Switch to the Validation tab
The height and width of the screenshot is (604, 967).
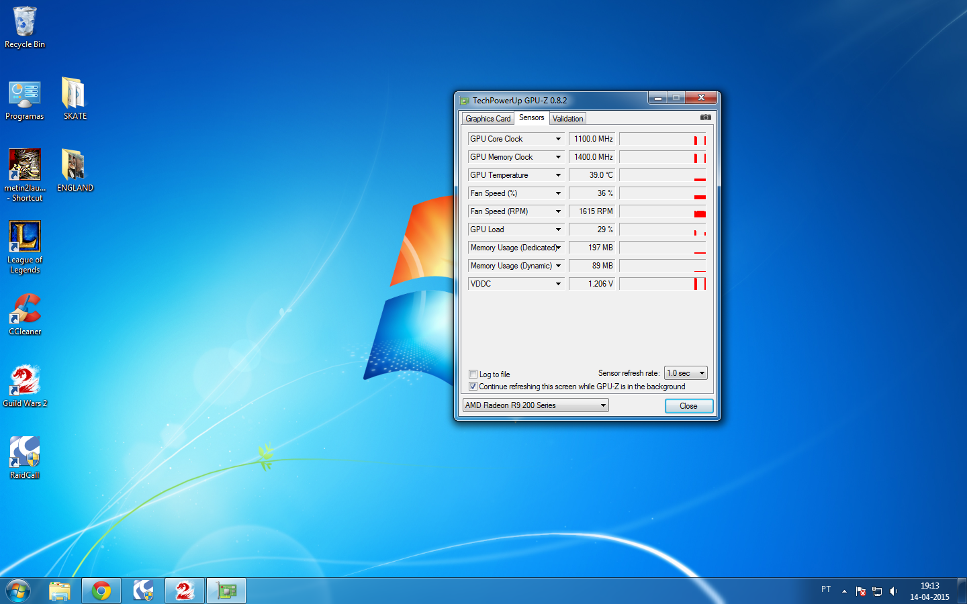[567, 119]
